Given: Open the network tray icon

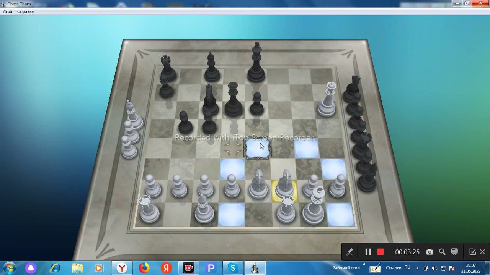Looking at the screenshot, I should [x=443, y=268].
